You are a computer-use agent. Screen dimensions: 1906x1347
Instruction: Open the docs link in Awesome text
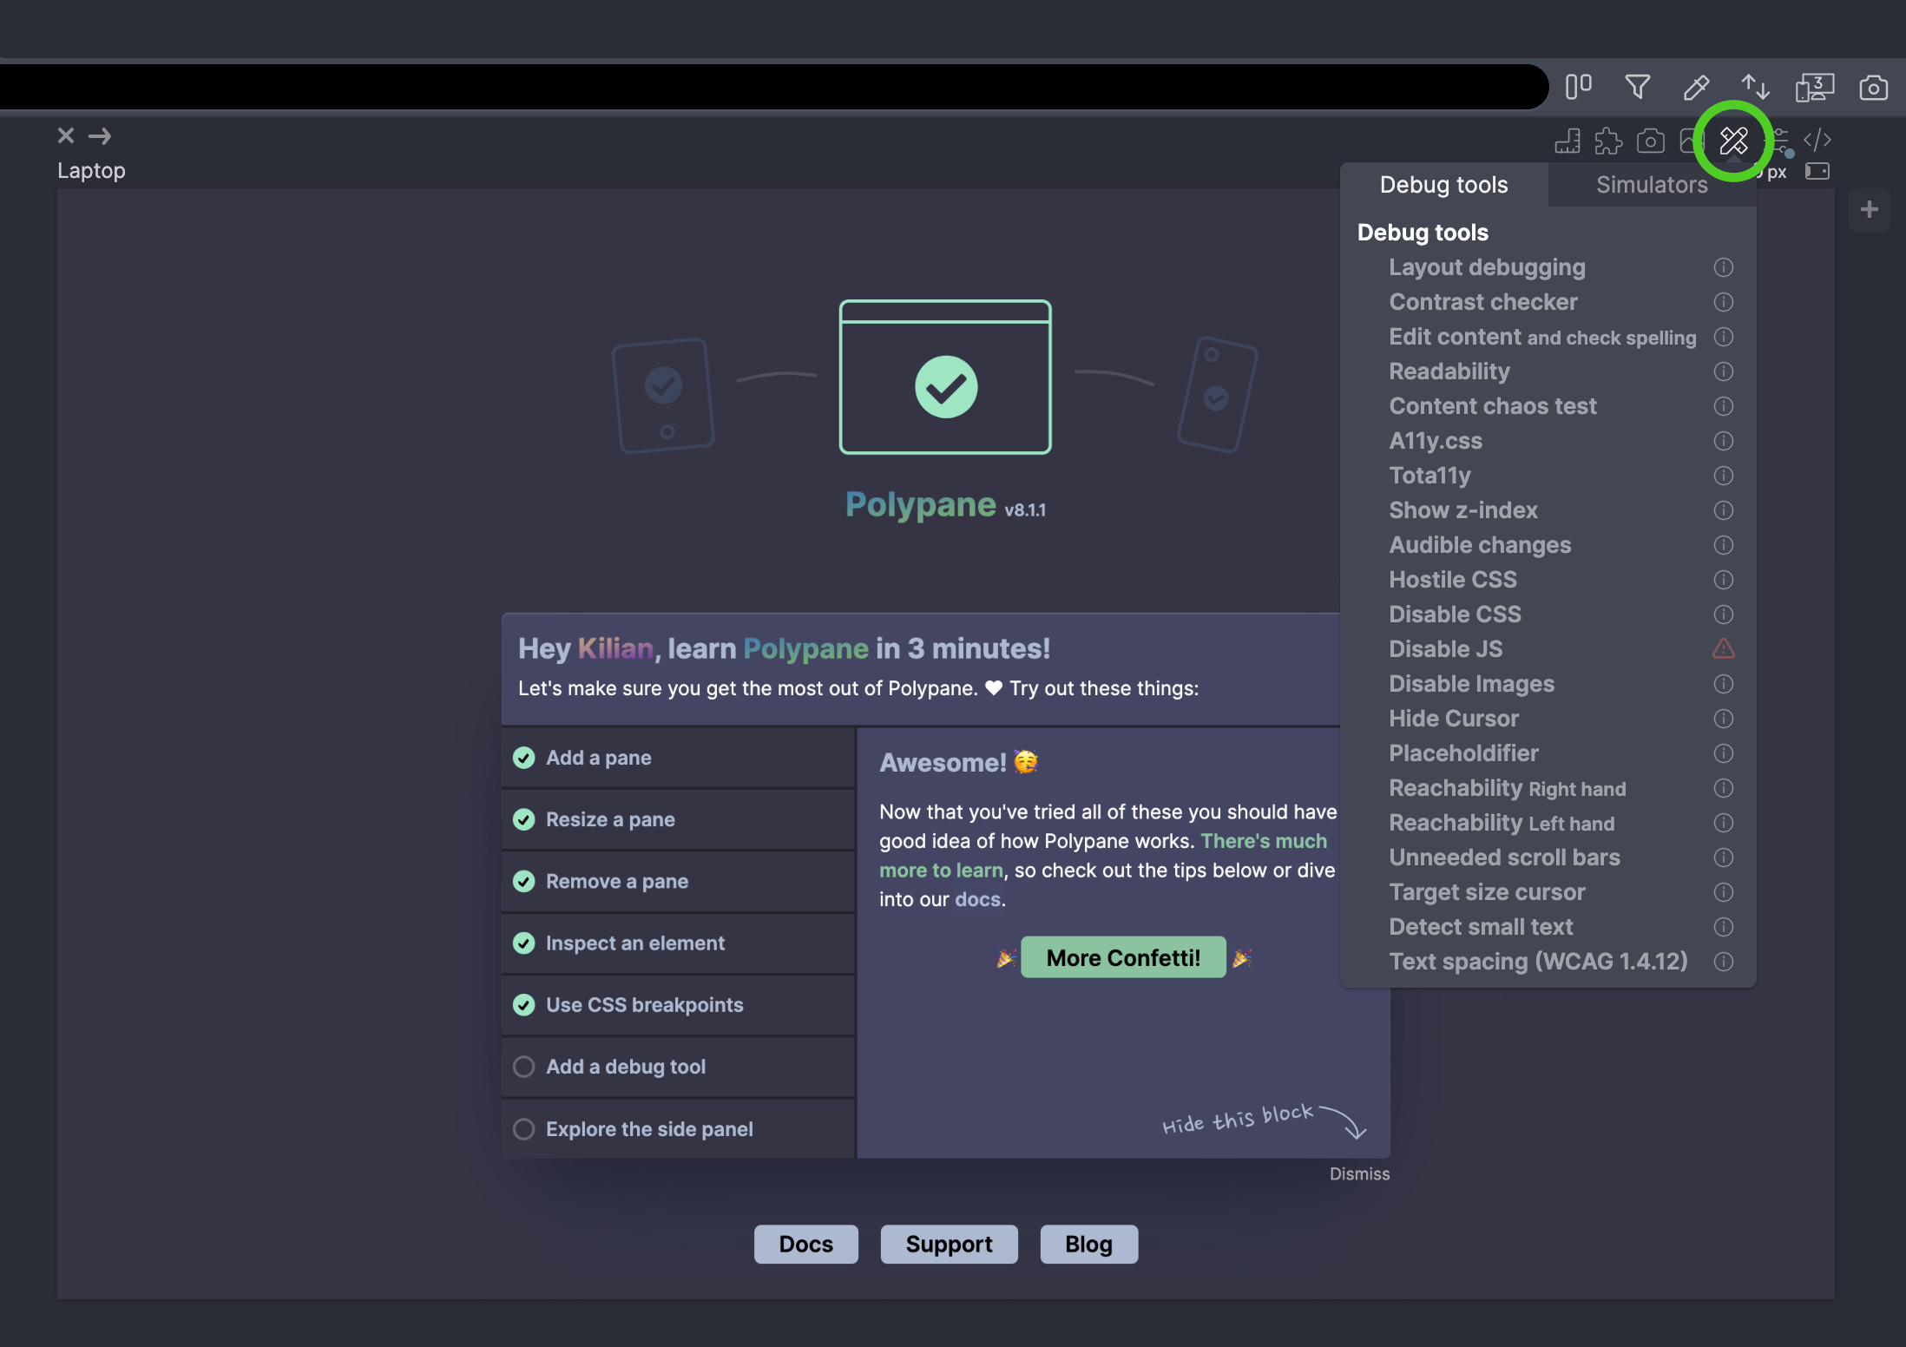(x=977, y=899)
